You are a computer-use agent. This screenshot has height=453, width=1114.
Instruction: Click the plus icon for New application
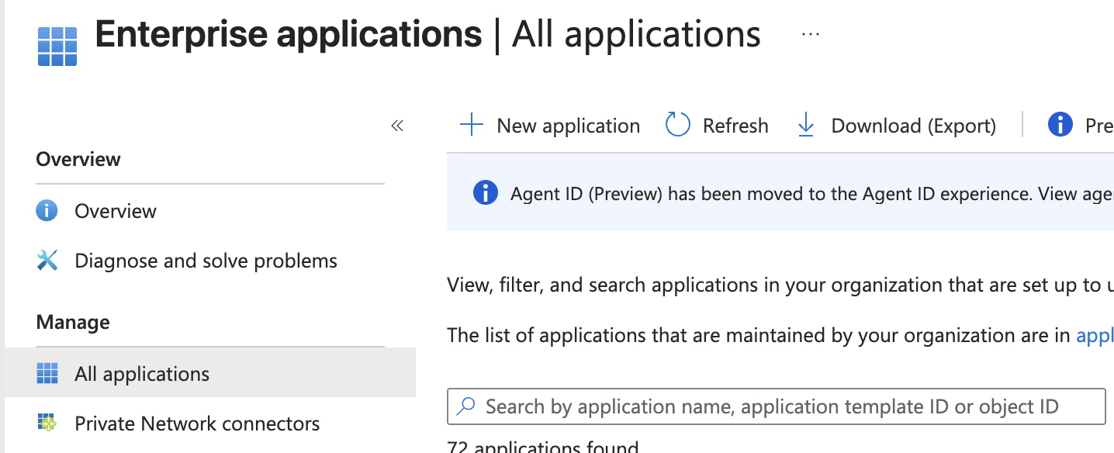pyautogui.click(x=472, y=125)
